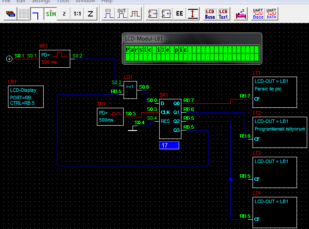This screenshot has height=229, width=309.
Task: Insert an LCD Base module
Action: coord(210,14)
